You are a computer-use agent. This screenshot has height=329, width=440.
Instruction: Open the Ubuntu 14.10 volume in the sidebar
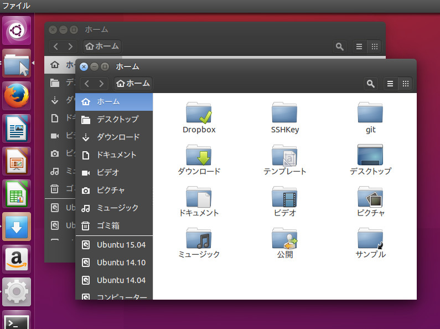coord(114,263)
